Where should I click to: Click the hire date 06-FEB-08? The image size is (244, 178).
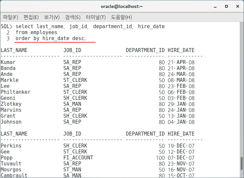tap(181, 92)
